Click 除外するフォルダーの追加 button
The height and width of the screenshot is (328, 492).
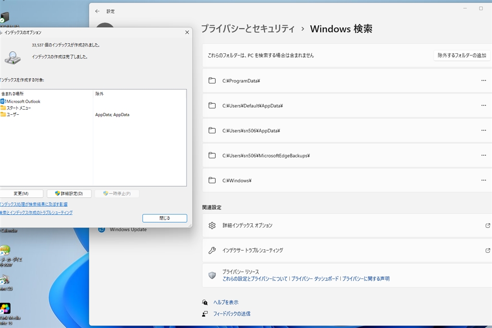pos(462,56)
